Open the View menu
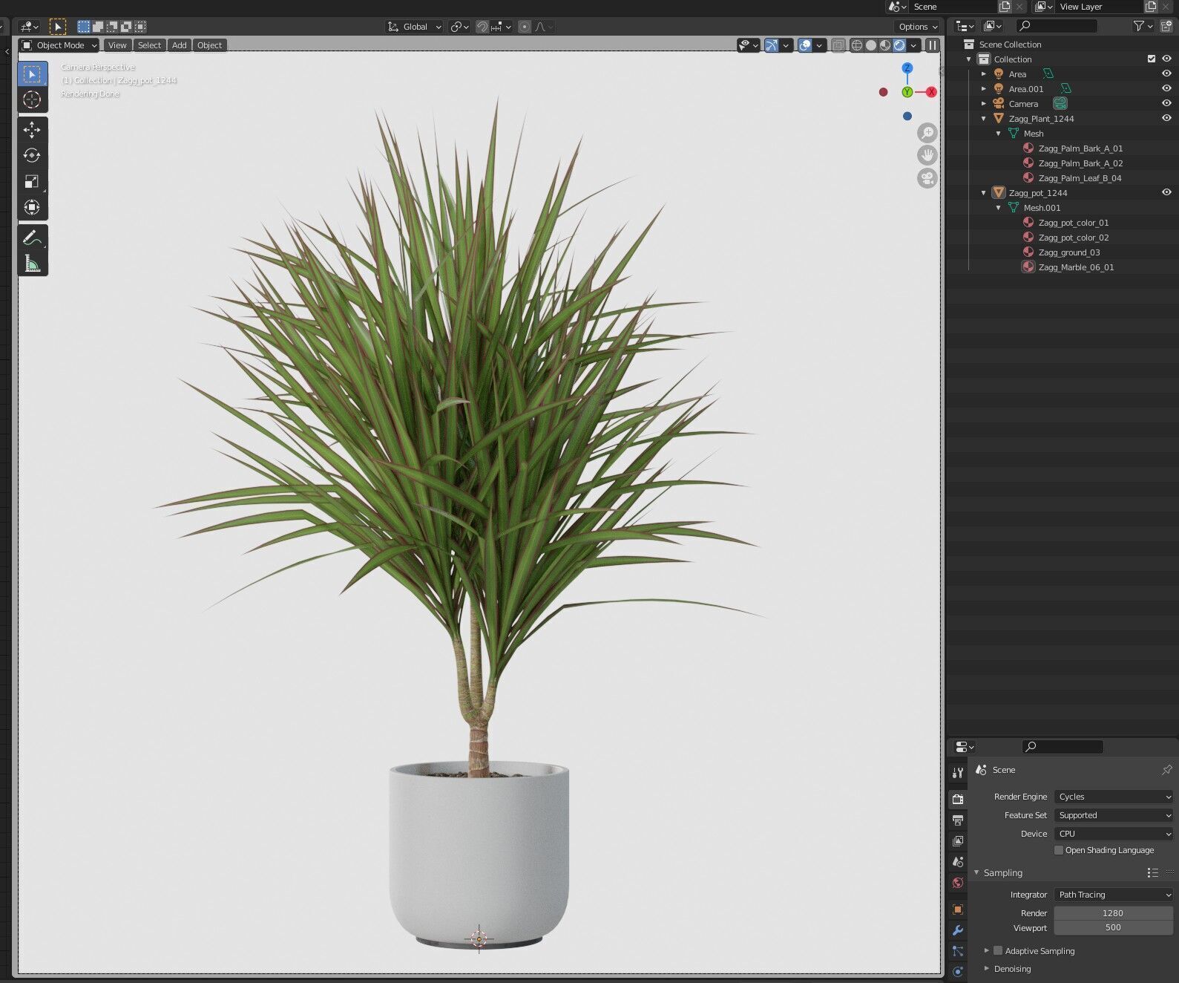The width and height of the screenshot is (1179, 983). (x=117, y=45)
